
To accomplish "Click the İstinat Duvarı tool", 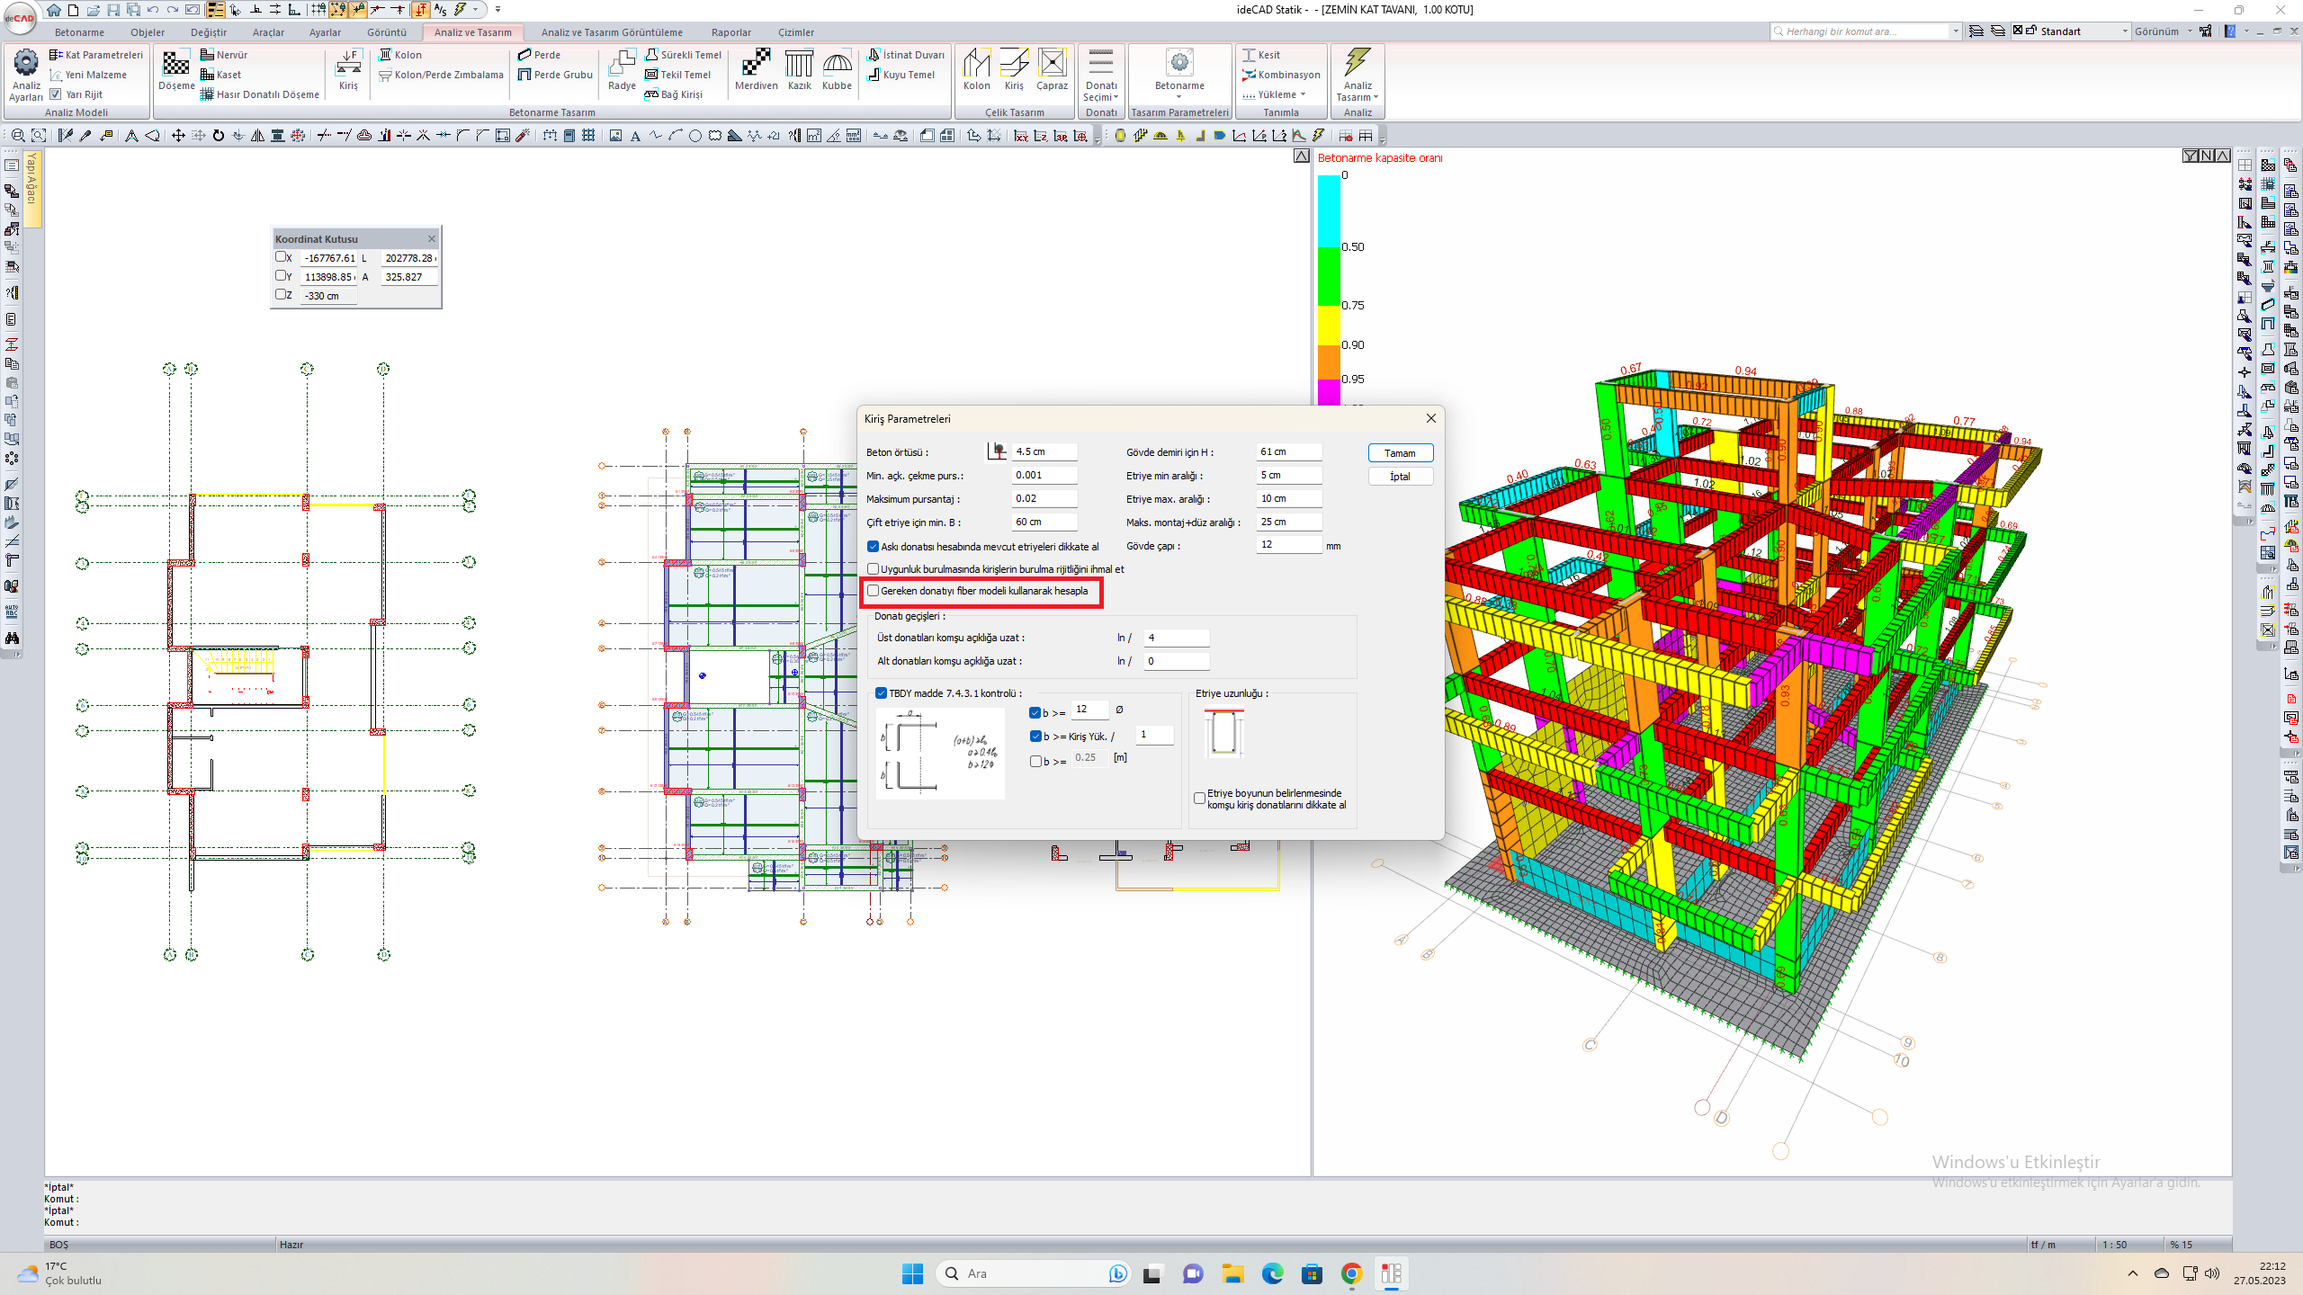I will click(906, 55).
